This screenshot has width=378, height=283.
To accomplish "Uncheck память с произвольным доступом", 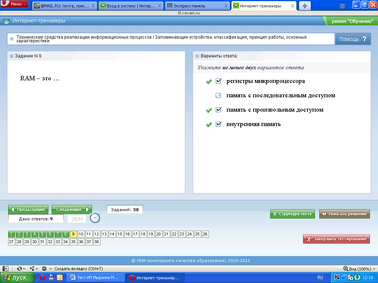I will pyautogui.click(x=219, y=110).
